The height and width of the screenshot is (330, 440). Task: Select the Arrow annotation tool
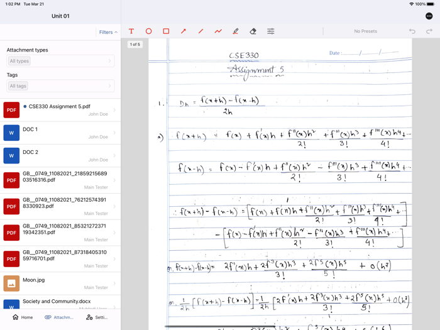(184, 31)
